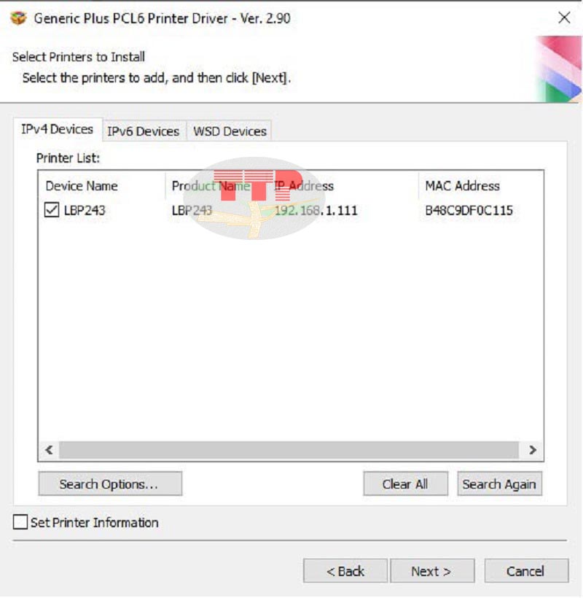Click the horizontal scrollbar track in printer list
Image resolution: width=583 pixels, height=598 pixels.
pyautogui.click(x=289, y=450)
